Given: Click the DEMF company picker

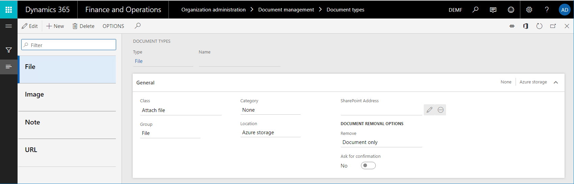Looking at the screenshot, I should coord(455,10).
